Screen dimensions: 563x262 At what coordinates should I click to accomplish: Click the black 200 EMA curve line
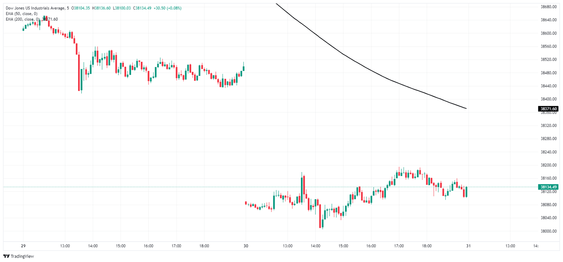point(367,70)
